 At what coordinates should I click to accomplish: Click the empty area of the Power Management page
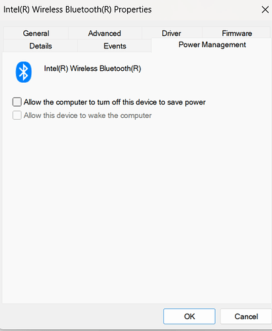click(x=137, y=210)
